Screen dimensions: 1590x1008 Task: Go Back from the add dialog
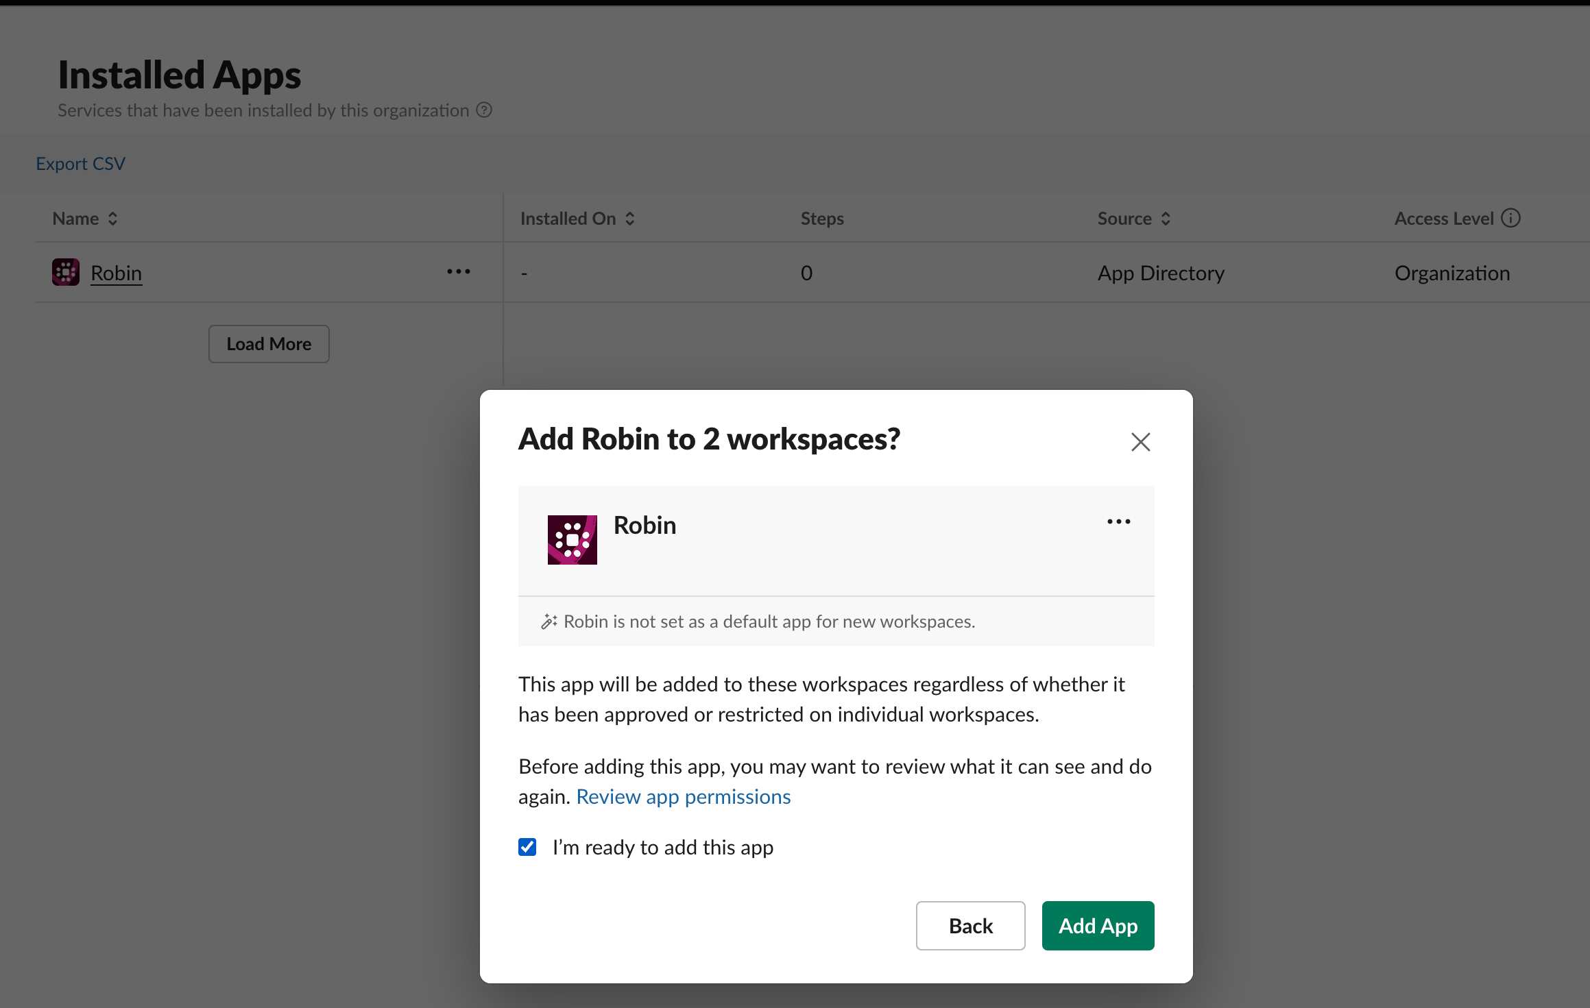tap(970, 926)
